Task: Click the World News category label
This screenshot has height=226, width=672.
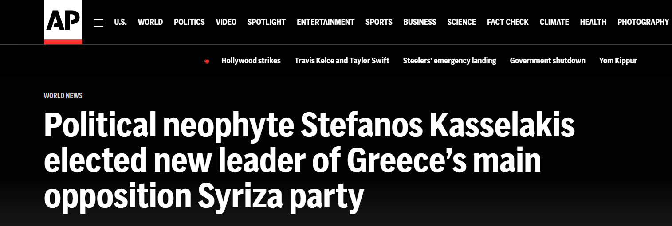Action: point(63,96)
